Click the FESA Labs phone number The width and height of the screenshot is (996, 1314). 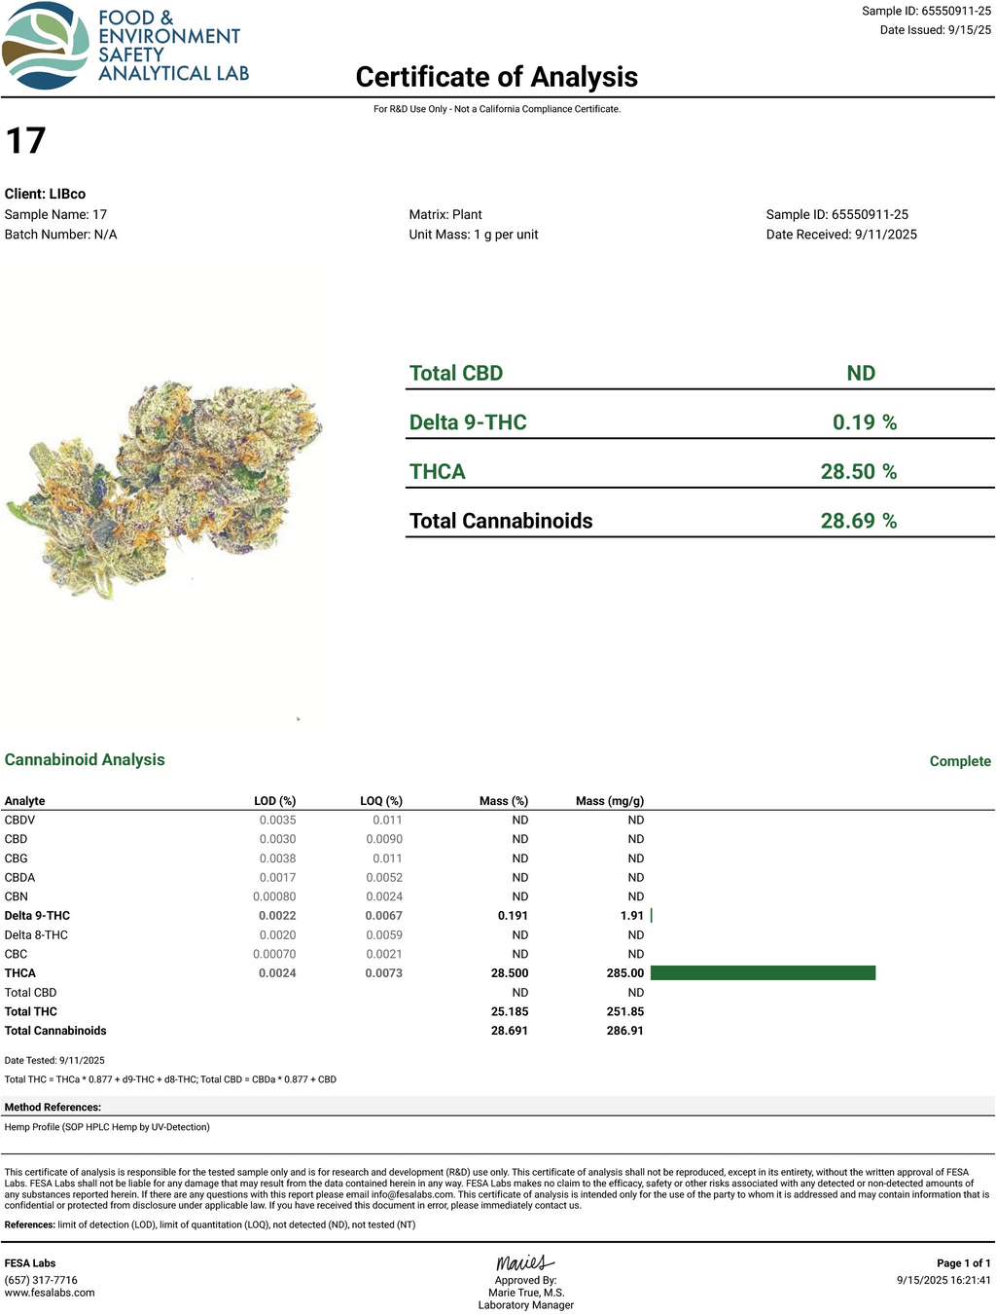tap(41, 1280)
